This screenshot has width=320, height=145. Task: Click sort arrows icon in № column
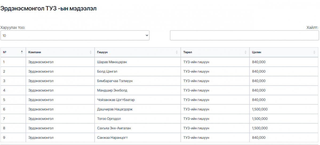pos(22,52)
